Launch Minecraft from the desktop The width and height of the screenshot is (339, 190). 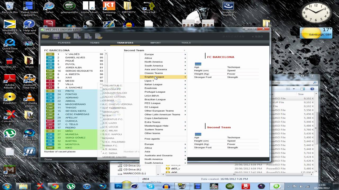10,170
